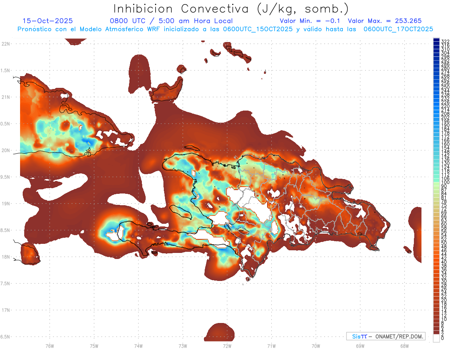Click the '22N' latitude label

tap(6, 44)
